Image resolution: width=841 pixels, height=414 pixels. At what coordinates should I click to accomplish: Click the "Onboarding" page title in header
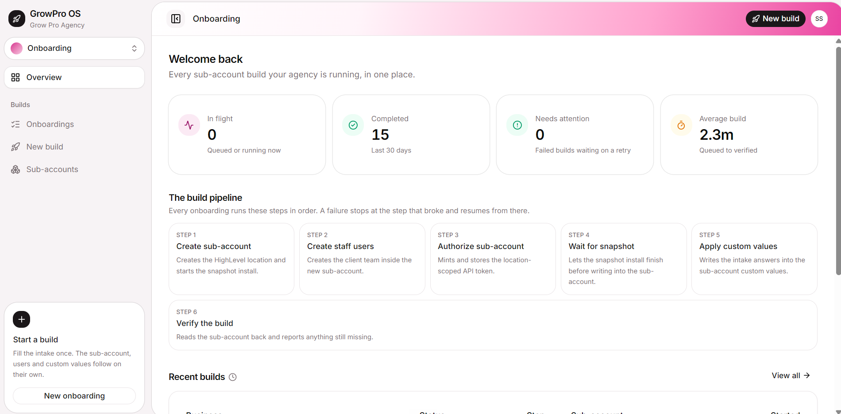click(216, 19)
